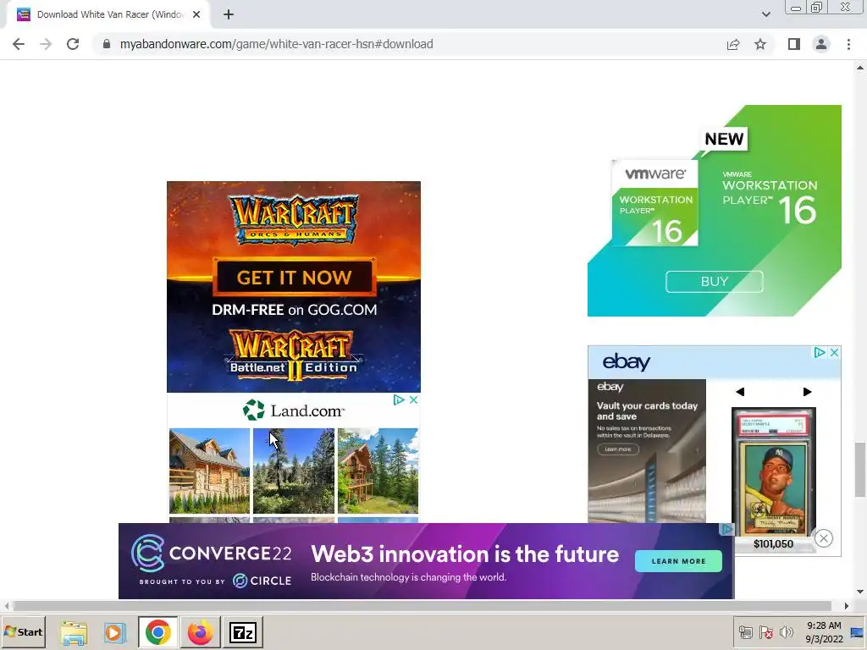Screen dimensions: 867x650
Task: Close the Land.com ad
Action: point(413,399)
